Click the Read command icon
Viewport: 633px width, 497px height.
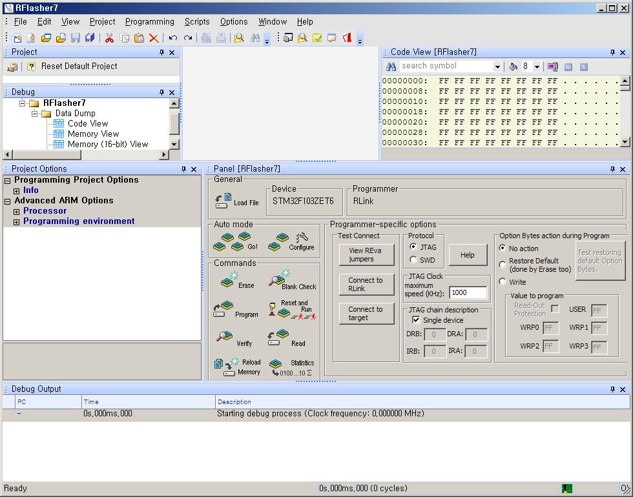pyautogui.click(x=278, y=338)
